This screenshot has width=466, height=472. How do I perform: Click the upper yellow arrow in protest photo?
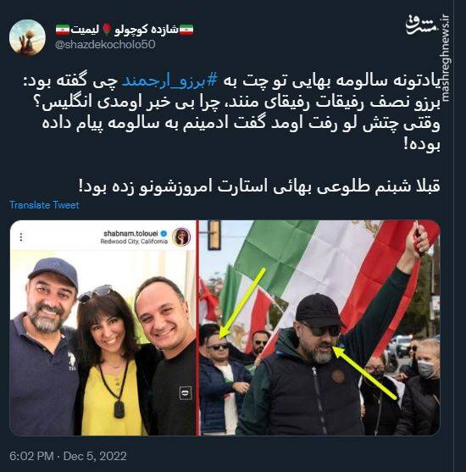pos(242,303)
